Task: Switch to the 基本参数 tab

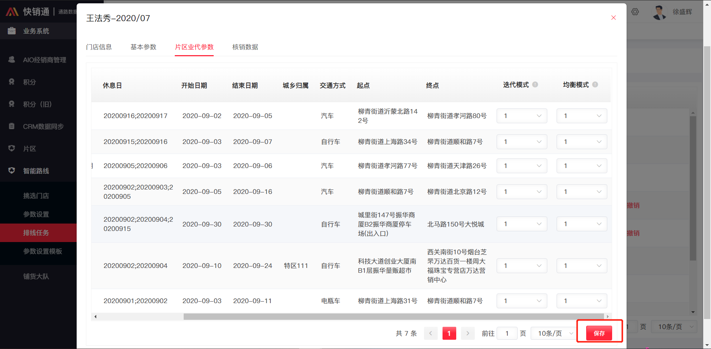Action: pyautogui.click(x=143, y=47)
